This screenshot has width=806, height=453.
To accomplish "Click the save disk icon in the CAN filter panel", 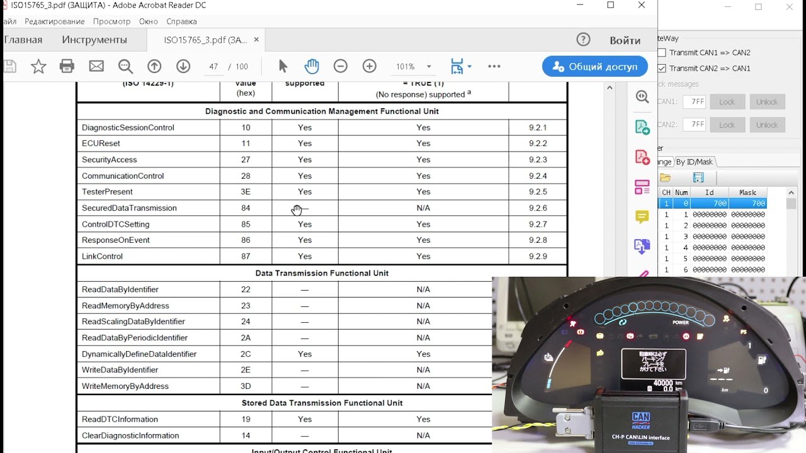I will 698,178.
